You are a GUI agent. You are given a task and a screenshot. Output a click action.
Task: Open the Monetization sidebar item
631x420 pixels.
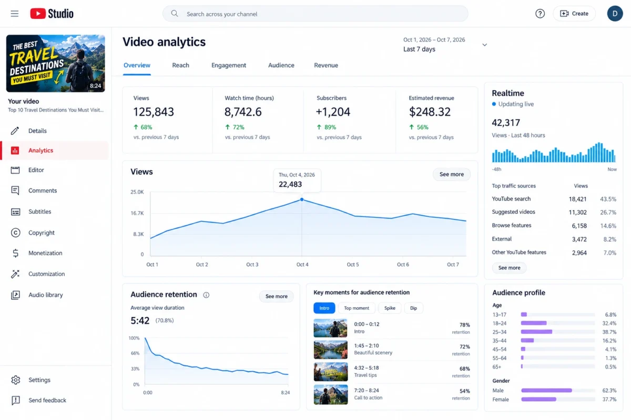pyautogui.click(x=55, y=253)
